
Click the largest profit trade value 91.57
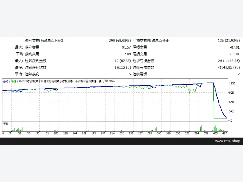[x=126, y=47]
